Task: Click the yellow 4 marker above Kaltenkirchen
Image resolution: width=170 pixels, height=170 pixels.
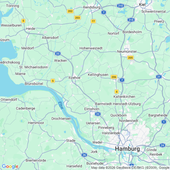Action: [116, 92]
